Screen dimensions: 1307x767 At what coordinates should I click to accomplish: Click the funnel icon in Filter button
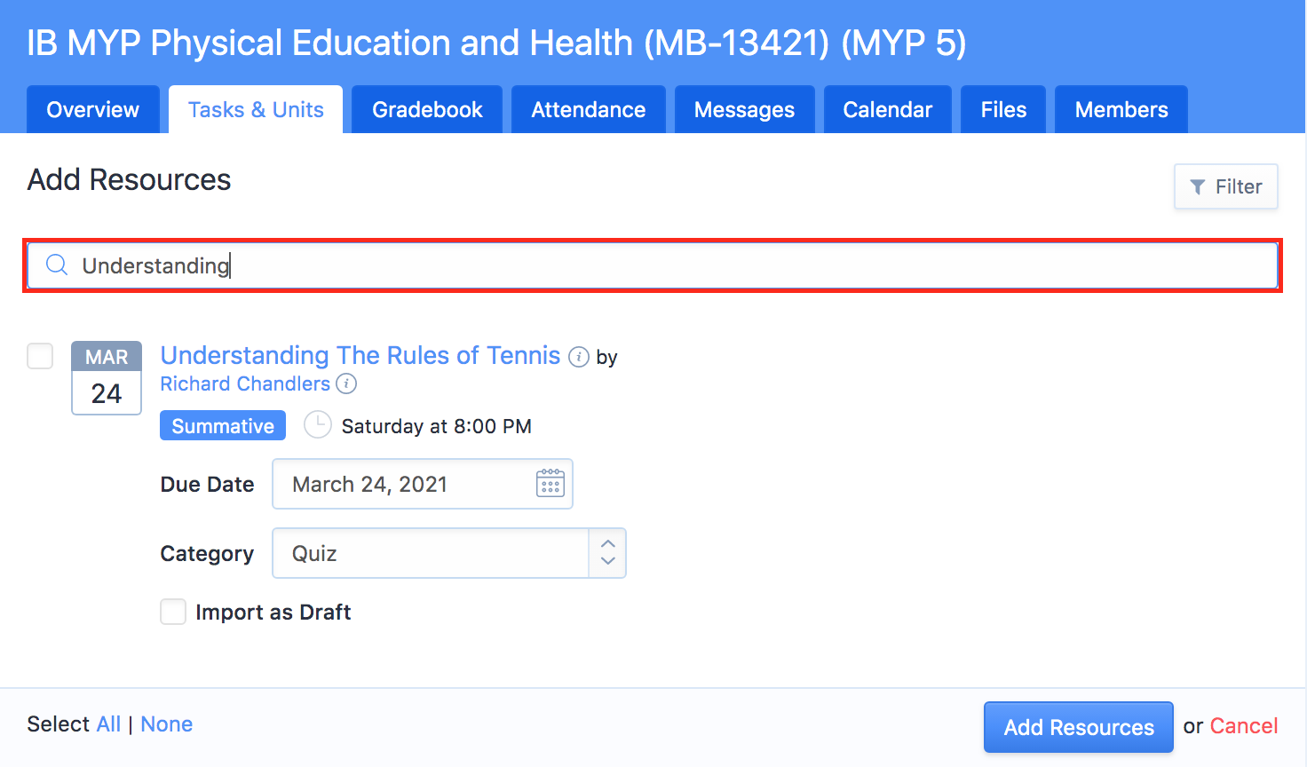tap(1198, 187)
